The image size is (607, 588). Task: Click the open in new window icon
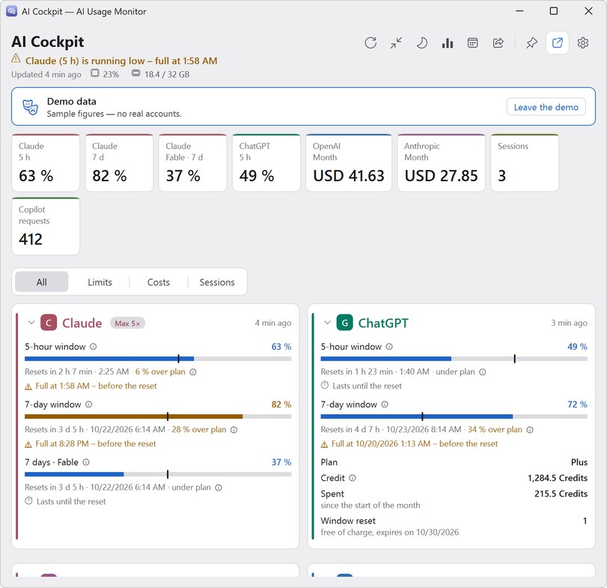pos(557,43)
